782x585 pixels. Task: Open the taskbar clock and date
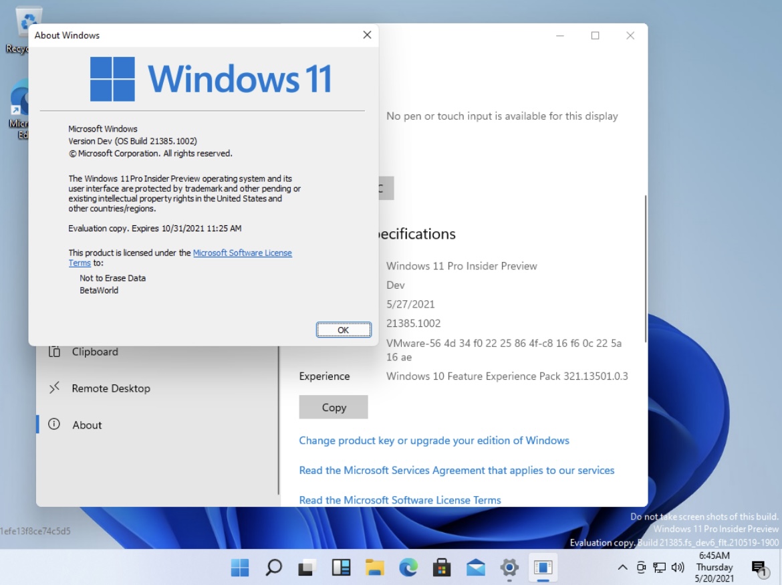pos(714,567)
